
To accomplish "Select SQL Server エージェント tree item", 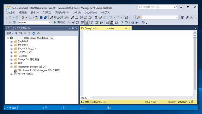I will 39,70.
